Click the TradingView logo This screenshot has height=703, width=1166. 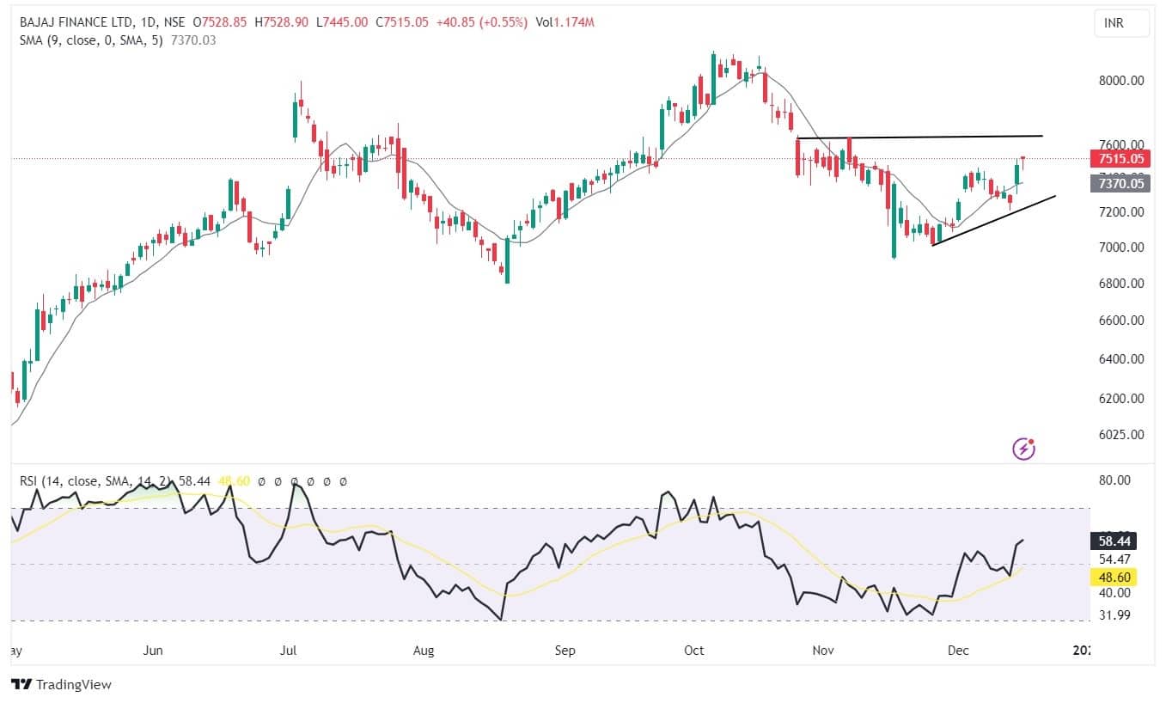pyautogui.click(x=61, y=685)
